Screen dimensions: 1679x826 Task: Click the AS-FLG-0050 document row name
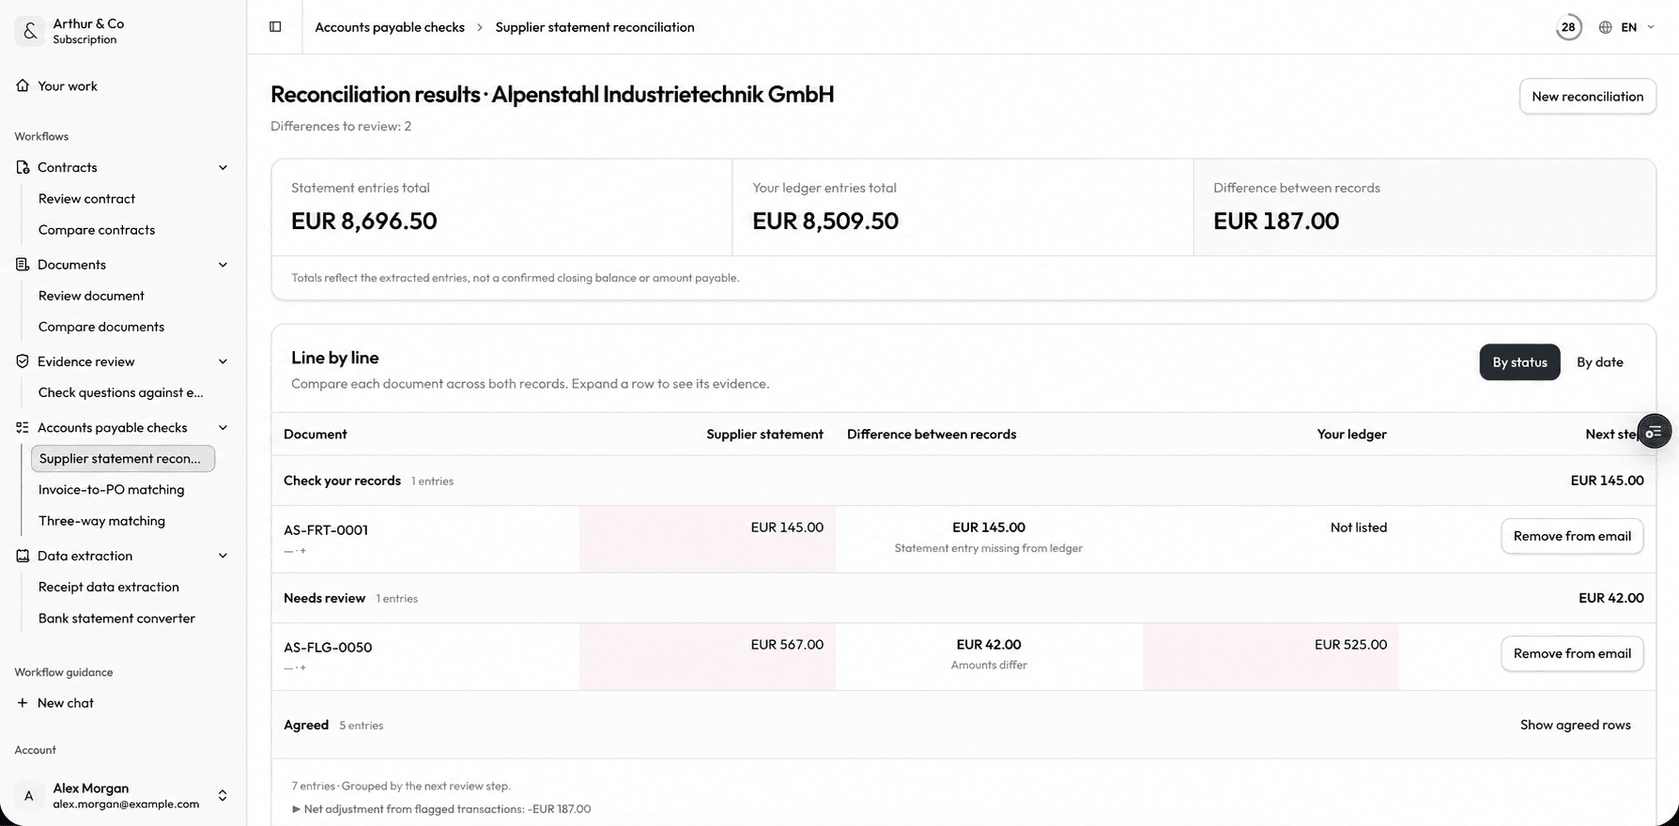pos(328,648)
